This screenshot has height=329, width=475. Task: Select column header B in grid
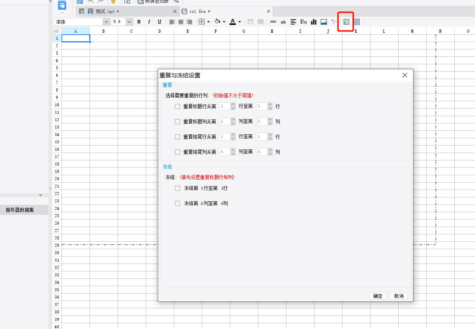[x=104, y=31]
